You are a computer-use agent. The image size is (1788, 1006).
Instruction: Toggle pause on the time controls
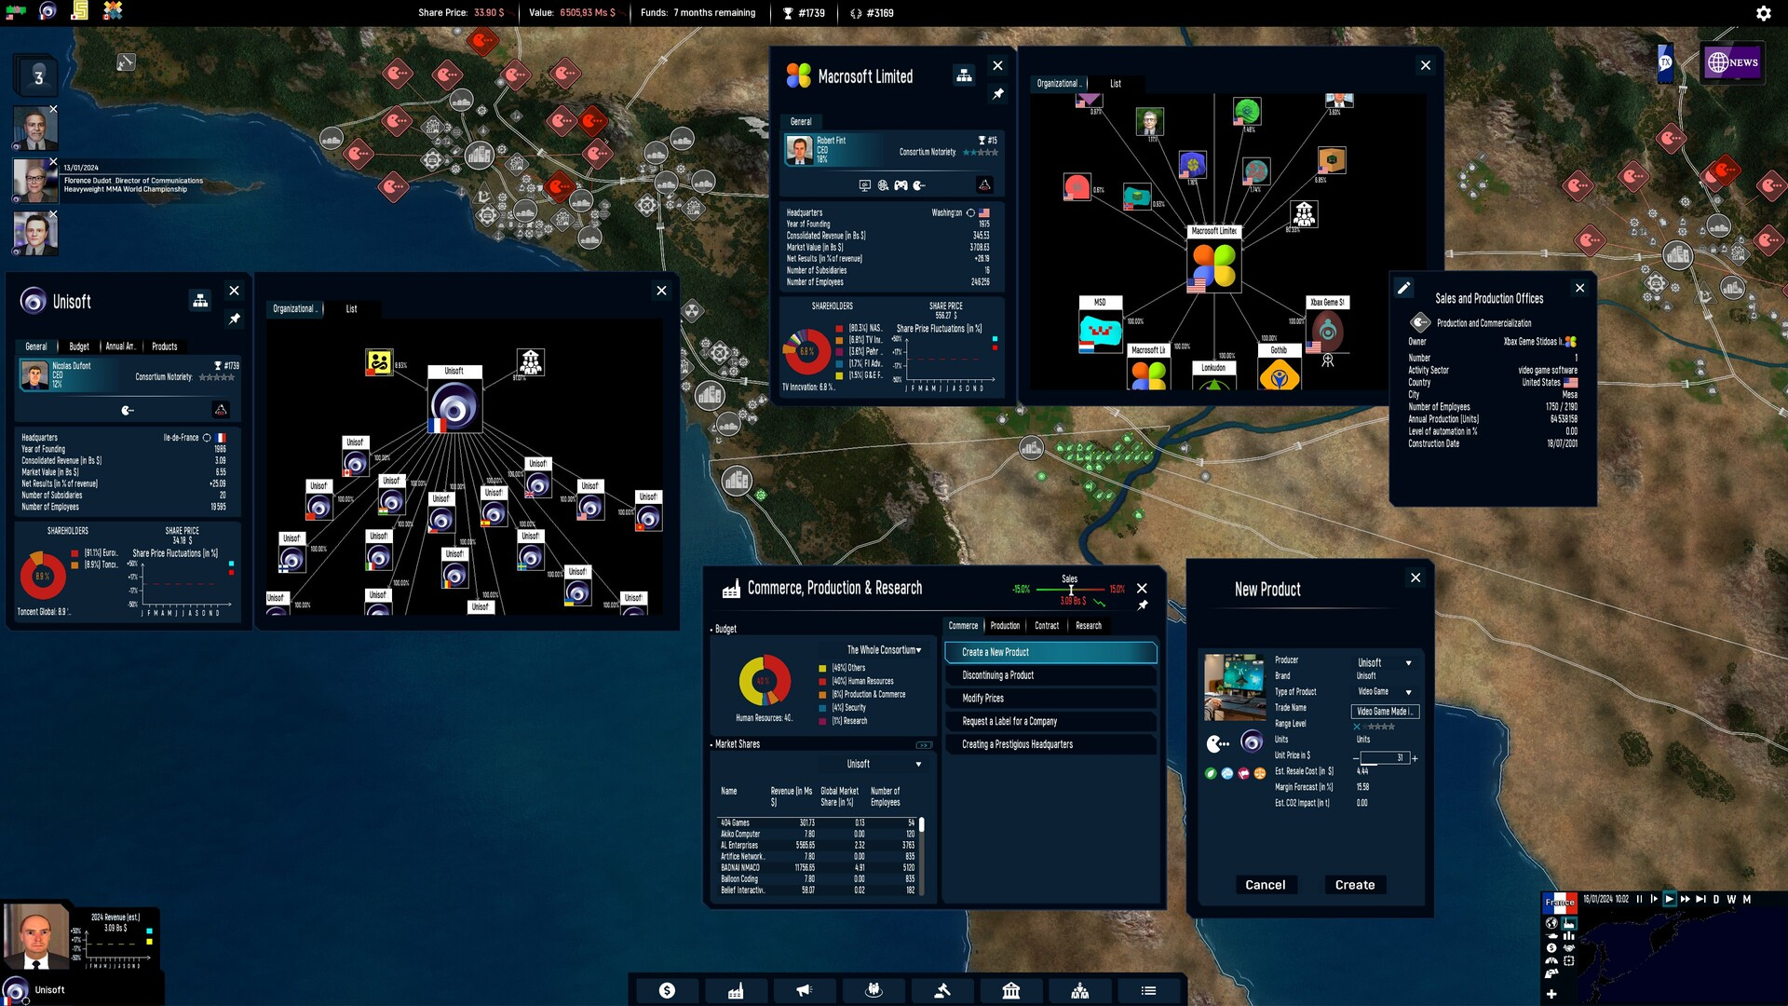(1639, 900)
